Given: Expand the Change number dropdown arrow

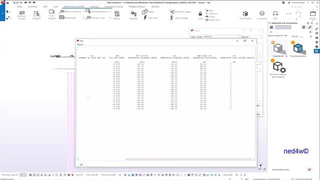Looking at the screenshot, I should click(110, 18).
